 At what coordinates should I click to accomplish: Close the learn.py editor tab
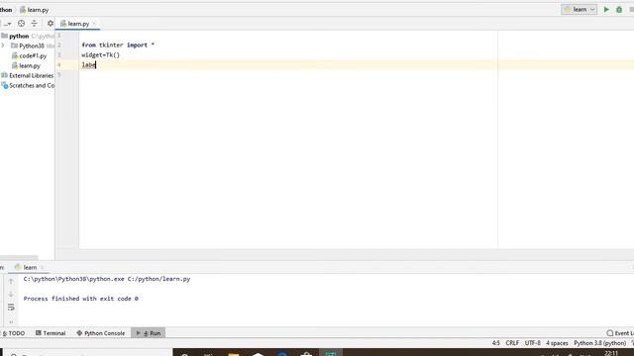click(x=94, y=24)
